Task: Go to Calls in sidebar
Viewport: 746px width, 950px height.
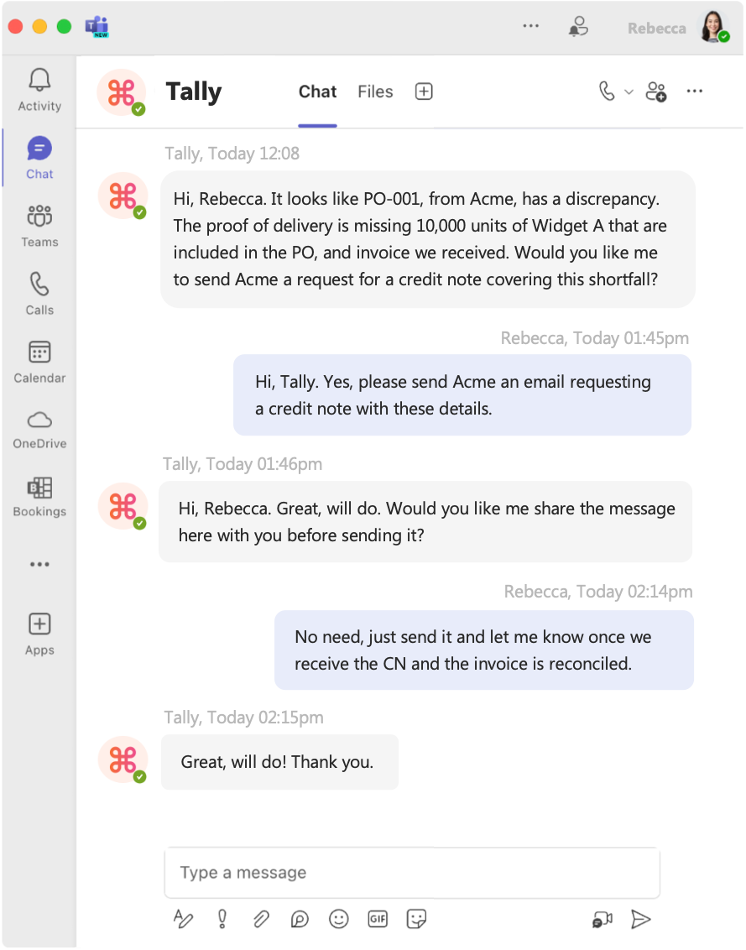Action: point(39,292)
